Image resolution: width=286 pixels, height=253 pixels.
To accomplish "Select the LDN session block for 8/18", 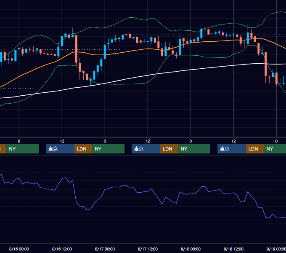I will tap(255, 149).
